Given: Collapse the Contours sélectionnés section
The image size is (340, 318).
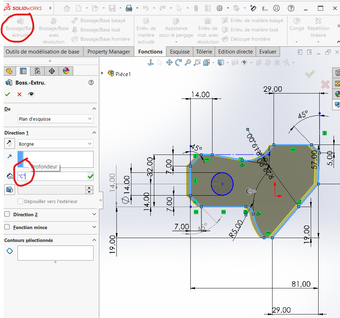Looking at the screenshot, I should point(94,240).
